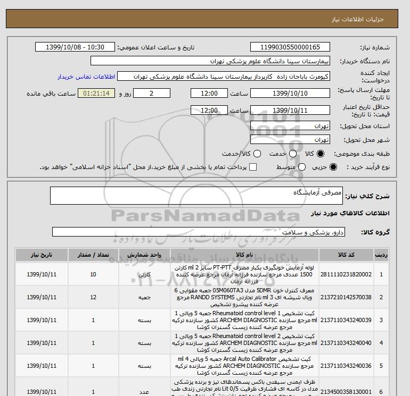Click the Rheumatoid control level 1 item

[244, 320]
